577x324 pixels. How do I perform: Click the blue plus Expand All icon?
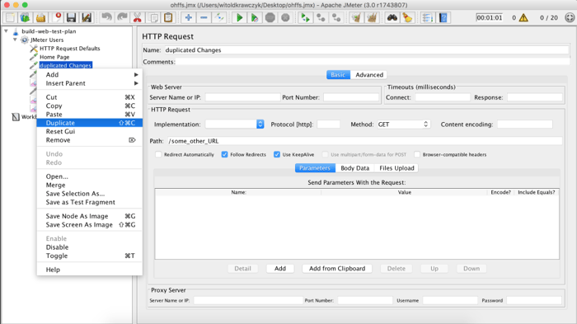pyautogui.click(x=189, y=17)
